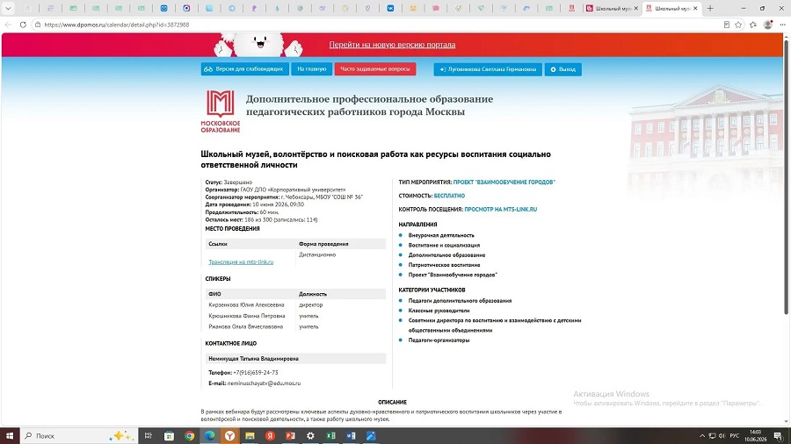Click "БЕСПЛАТНО" cost text
The width and height of the screenshot is (791, 444).
(x=449, y=196)
